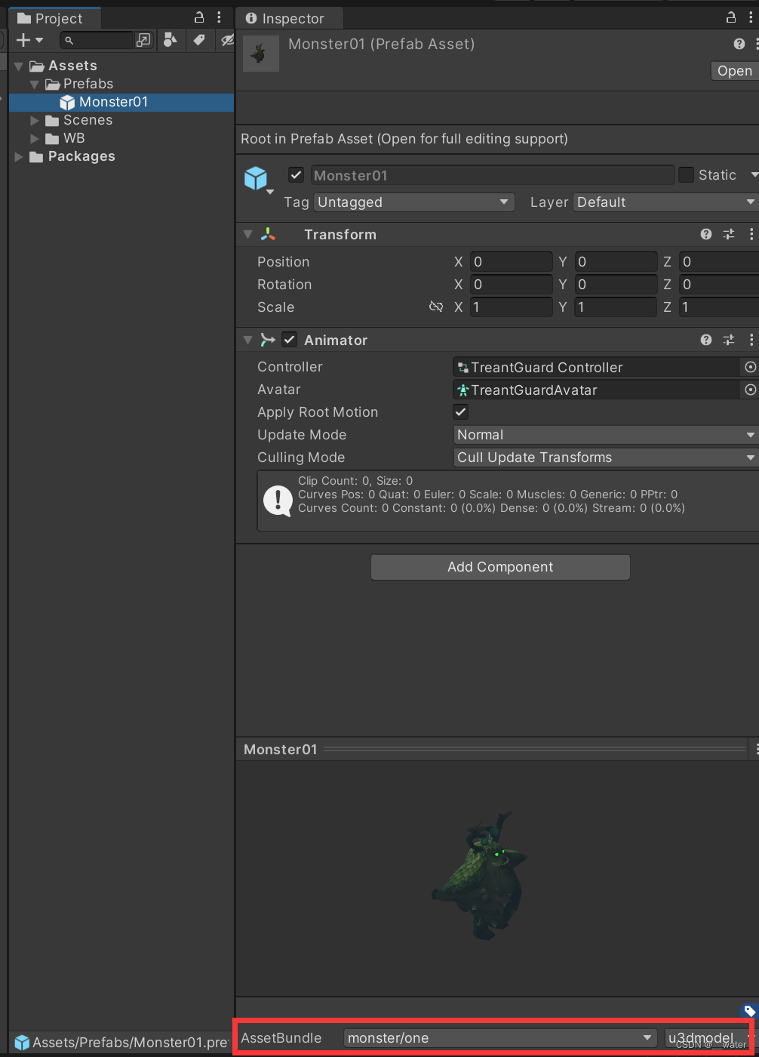Collapse the Prefabs folder in Assets

click(x=35, y=84)
